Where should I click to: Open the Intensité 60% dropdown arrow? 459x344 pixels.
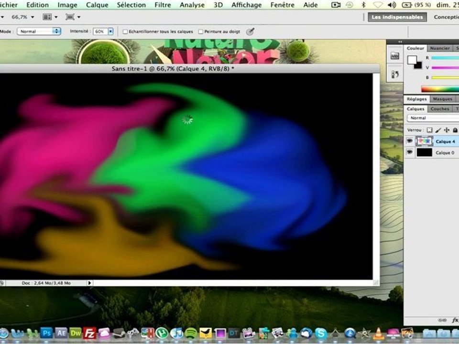(x=110, y=32)
